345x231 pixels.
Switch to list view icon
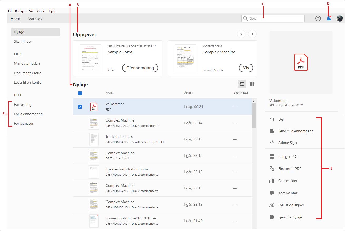(241, 84)
